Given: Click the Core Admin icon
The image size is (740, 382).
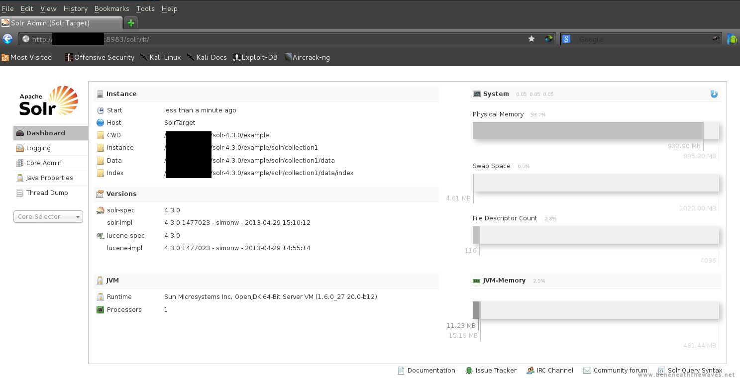Looking at the screenshot, I should (20, 163).
